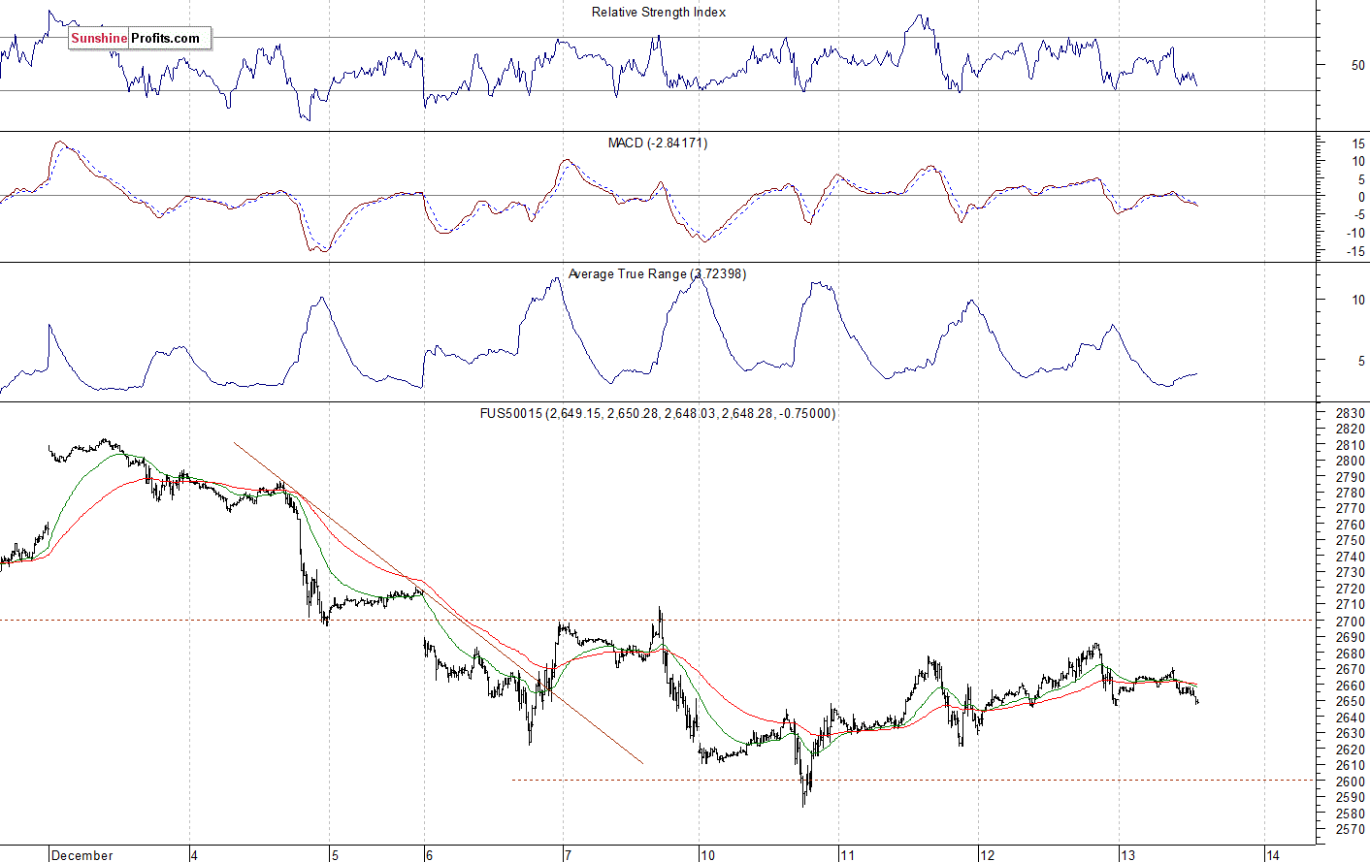Click the MACD axis value -15
1370x862 pixels.
[x=1355, y=251]
